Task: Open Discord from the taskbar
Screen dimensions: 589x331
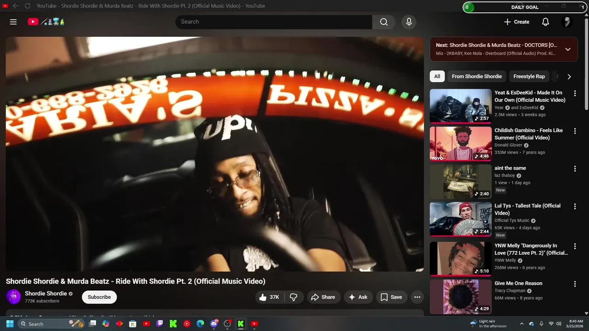Action: (x=214, y=324)
